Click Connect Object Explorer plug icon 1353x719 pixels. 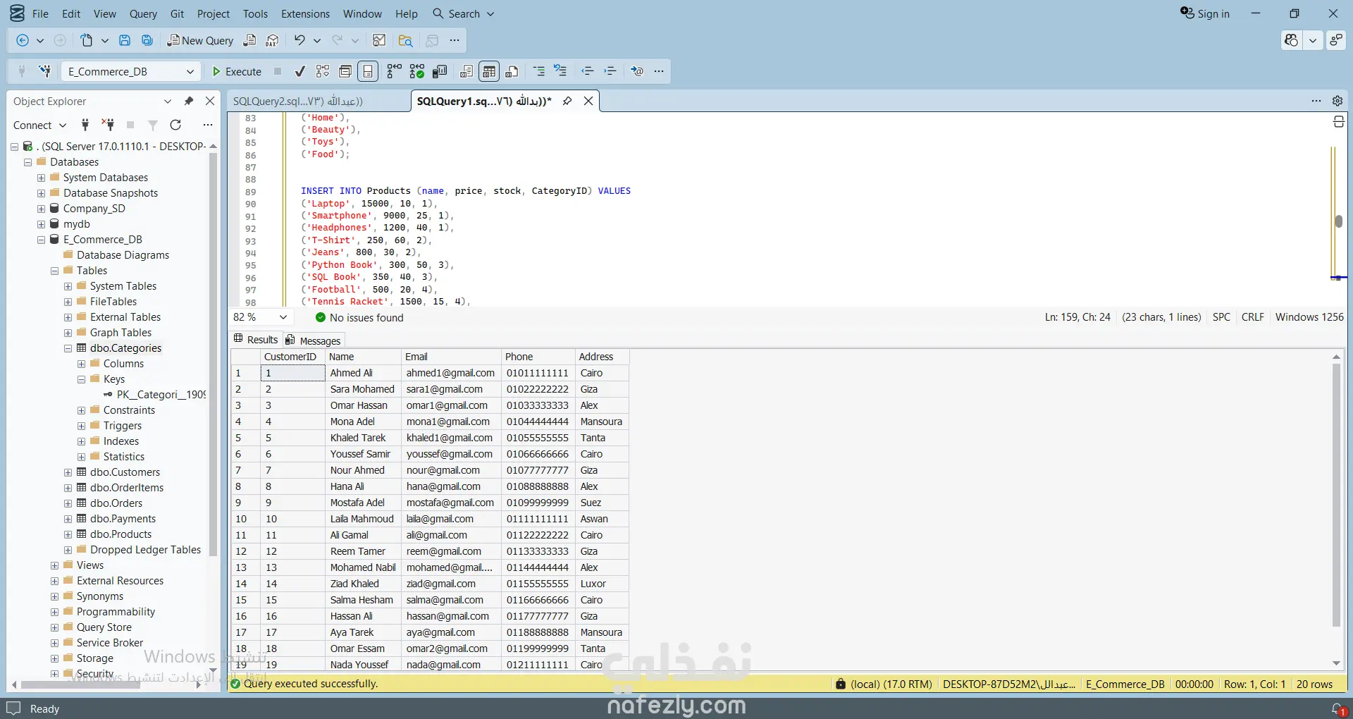[x=85, y=125]
